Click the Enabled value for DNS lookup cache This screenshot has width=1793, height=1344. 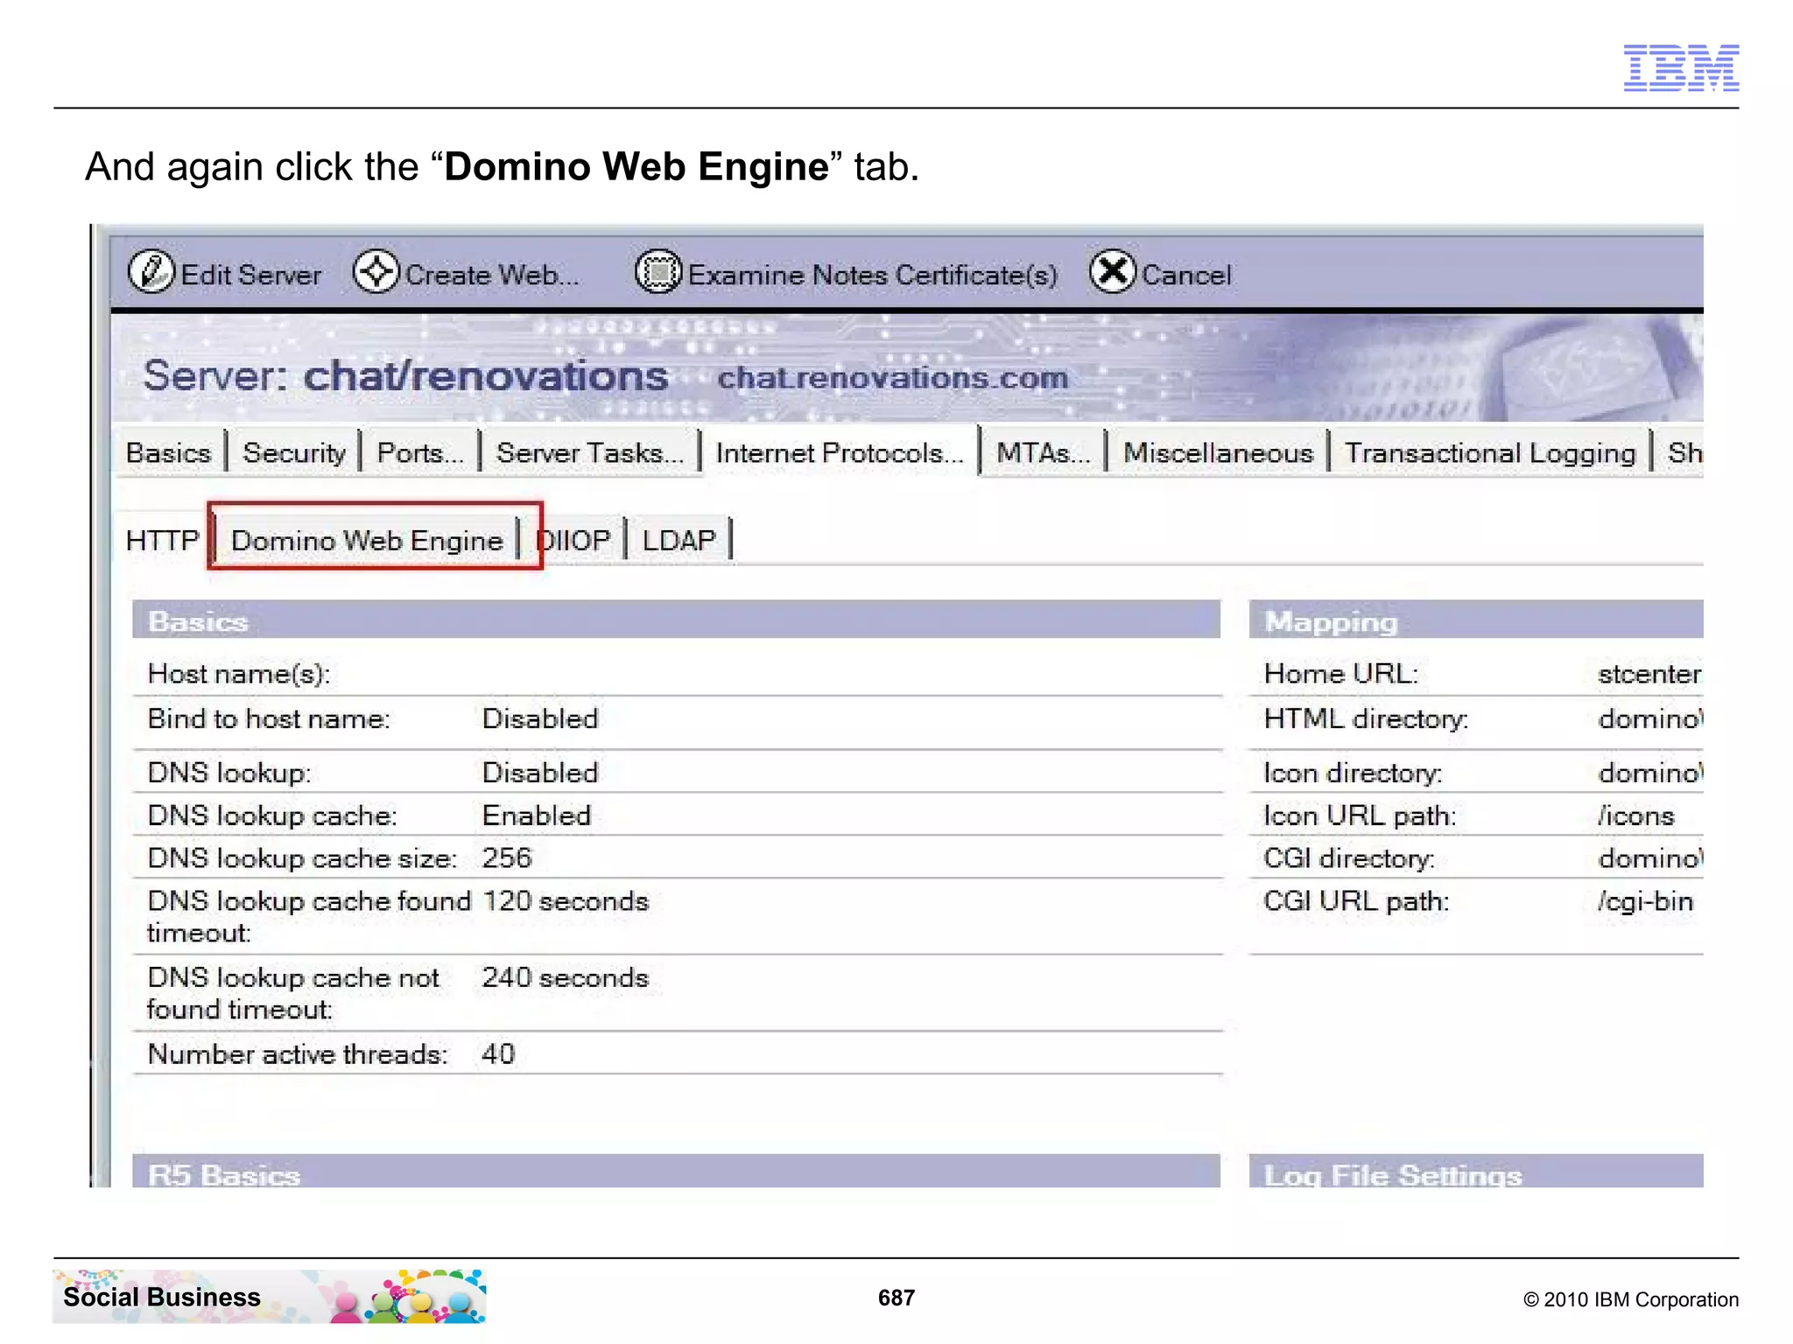point(537,815)
